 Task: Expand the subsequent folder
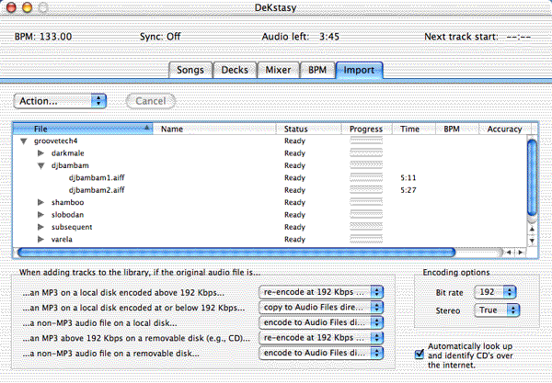tap(41, 227)
